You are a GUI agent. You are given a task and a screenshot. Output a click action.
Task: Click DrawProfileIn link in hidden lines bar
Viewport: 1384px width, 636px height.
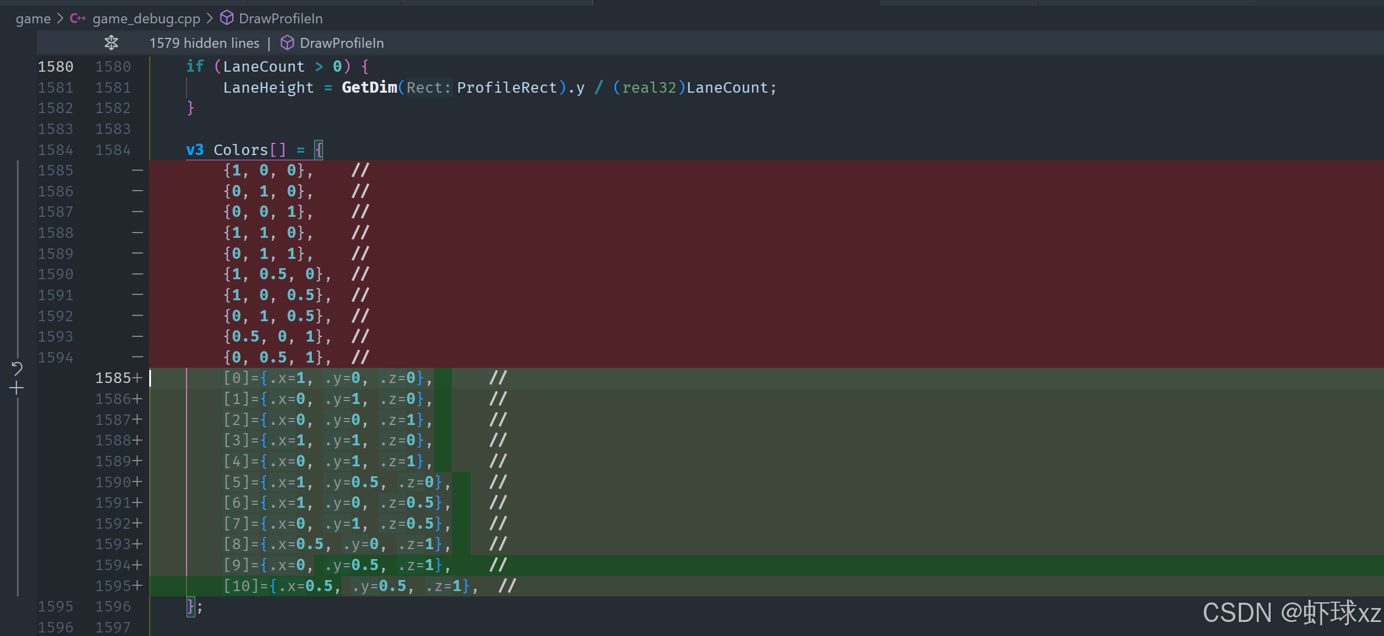pos(341,43)
